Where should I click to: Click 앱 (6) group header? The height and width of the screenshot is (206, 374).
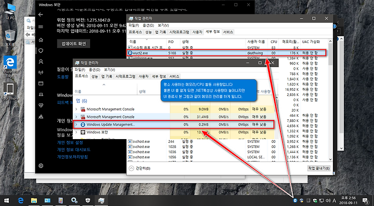[82, 101]
